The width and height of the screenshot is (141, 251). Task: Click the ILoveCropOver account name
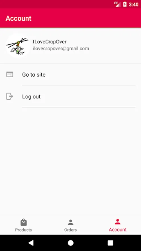click(50, 42)
